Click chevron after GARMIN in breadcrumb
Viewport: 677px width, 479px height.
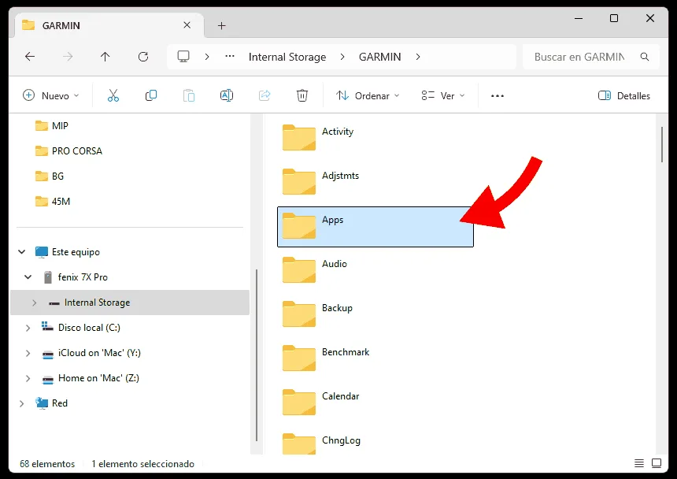[x=417, y=57]
